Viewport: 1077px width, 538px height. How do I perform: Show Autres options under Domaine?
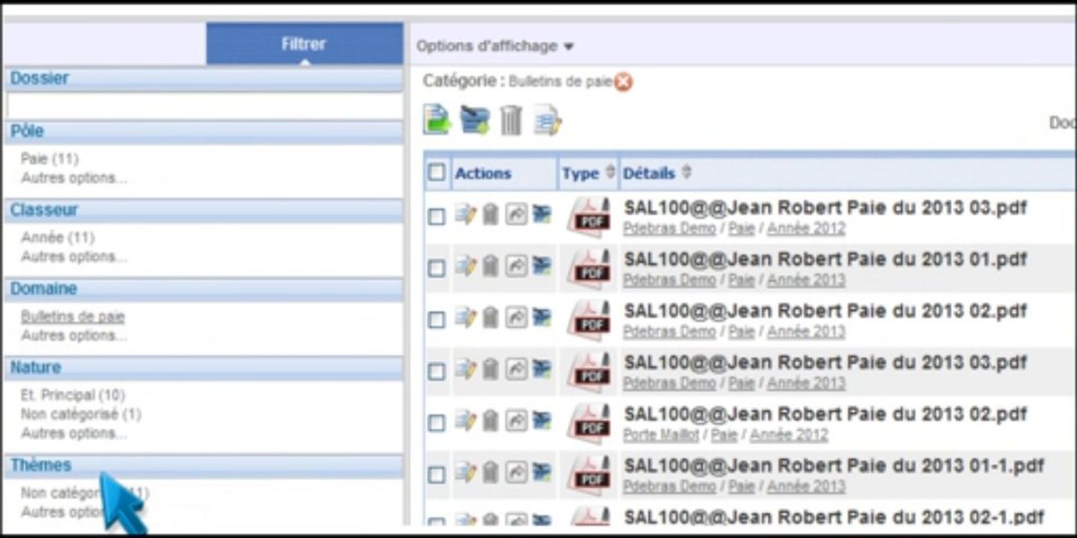click(x=74, y=336)
